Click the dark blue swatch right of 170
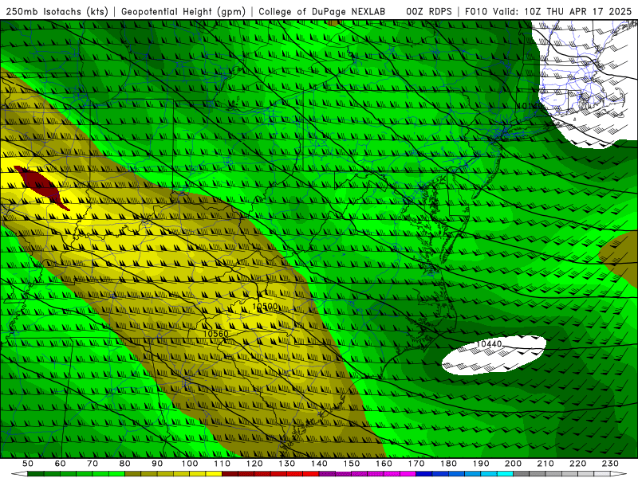Image resolution: width=638 pixels, height=478 pixels. point(424,474)
